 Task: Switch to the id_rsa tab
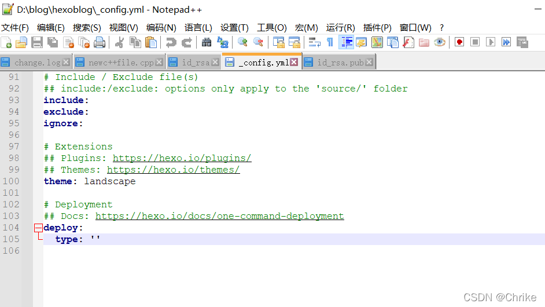(196, 63)
